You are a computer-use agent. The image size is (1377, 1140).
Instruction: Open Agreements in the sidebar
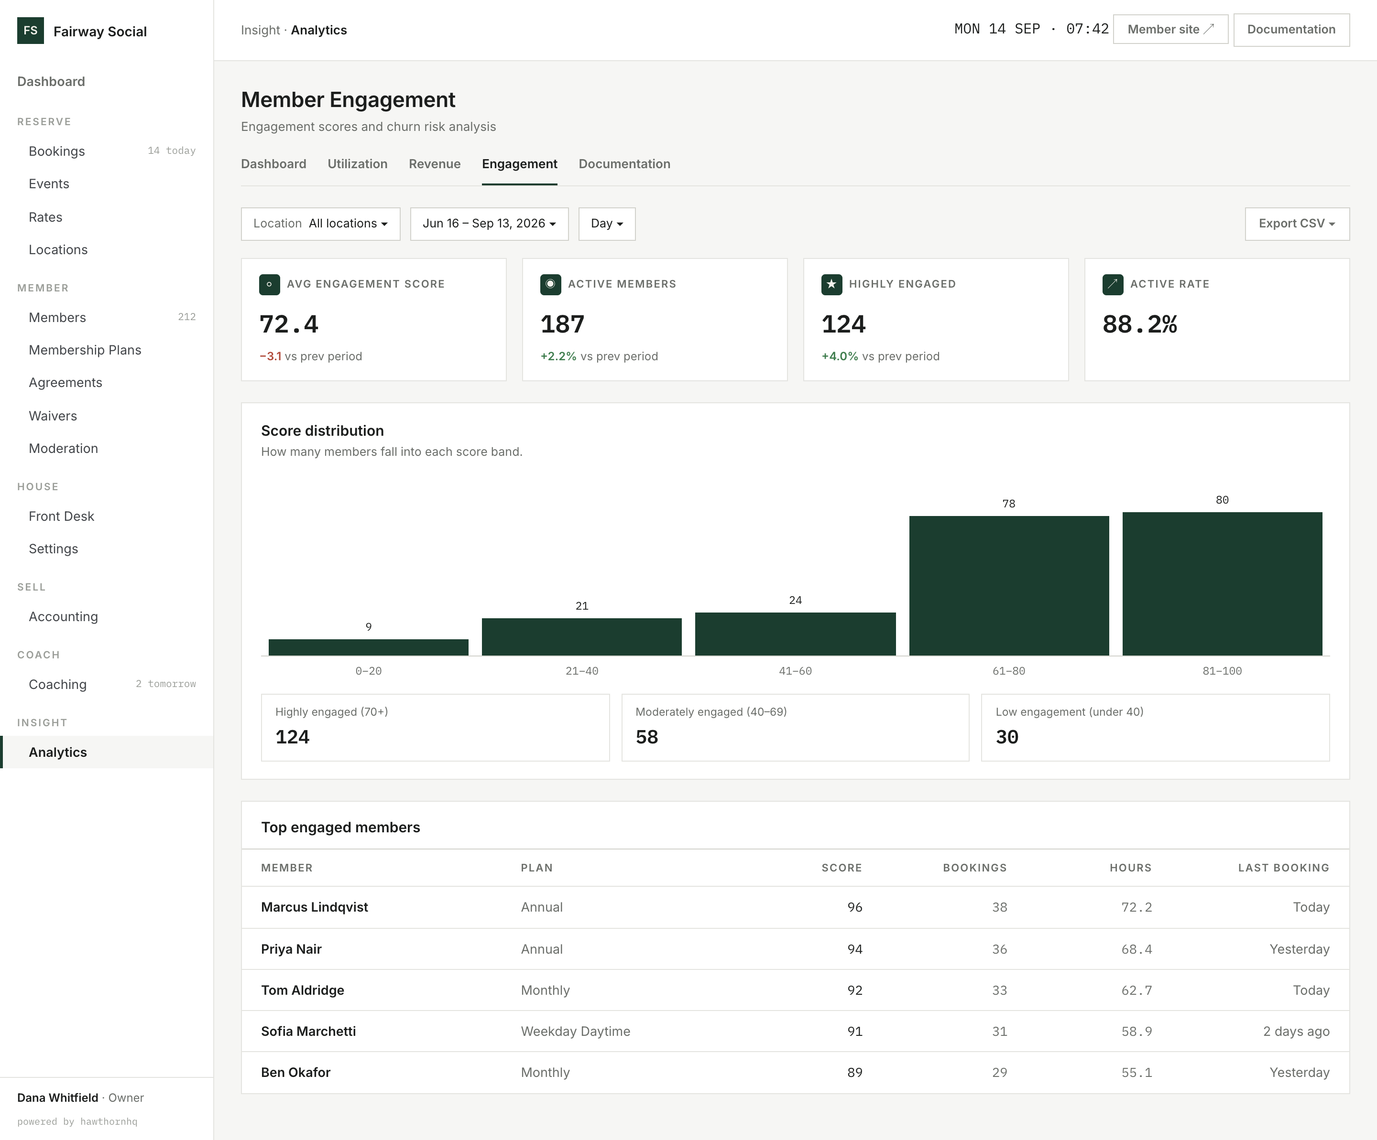106,383
